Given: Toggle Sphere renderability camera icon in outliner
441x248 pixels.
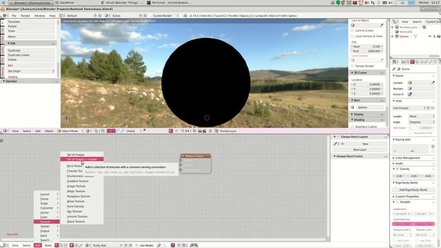Looking at the screenshot, I should 439,37.
